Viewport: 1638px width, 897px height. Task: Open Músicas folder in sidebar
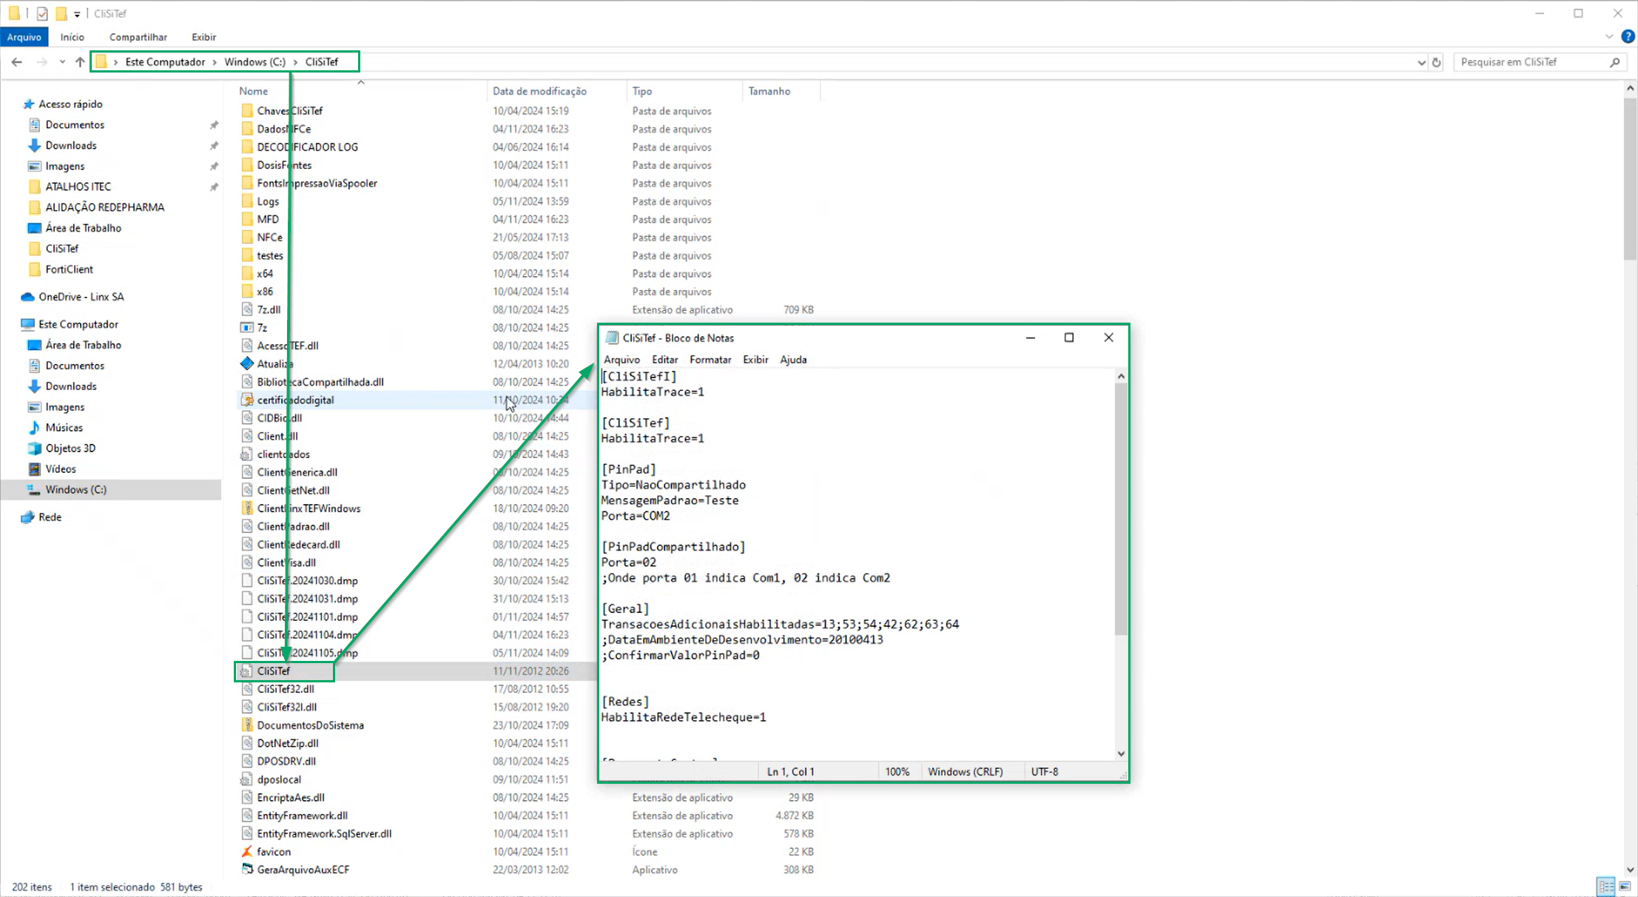tap(64, 428)
